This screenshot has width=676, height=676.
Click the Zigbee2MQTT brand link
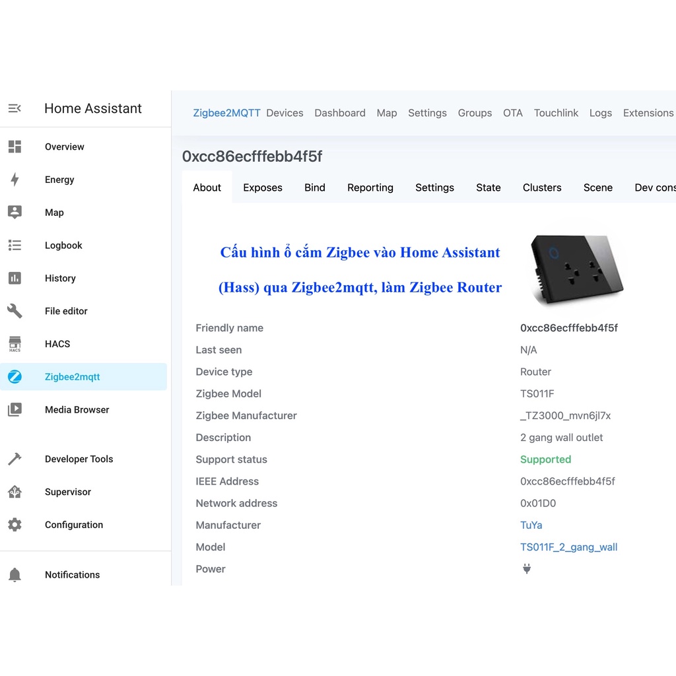[x=226, y=113]
